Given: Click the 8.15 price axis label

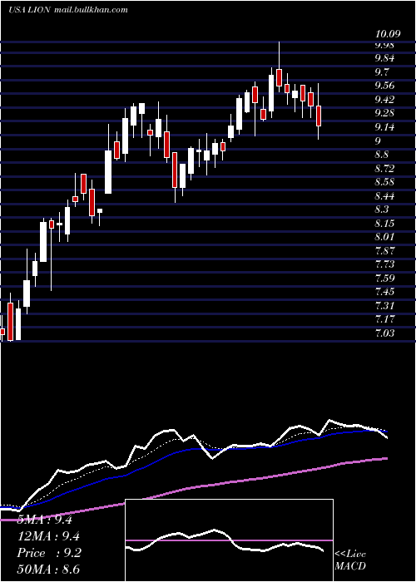Looking at the screenshot, I should coord(386,224).
